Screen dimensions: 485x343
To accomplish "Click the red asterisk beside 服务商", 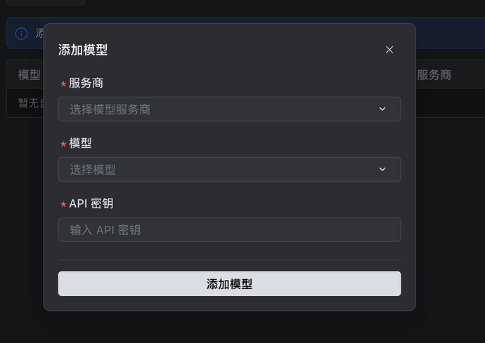I will [x=63, y=84].
